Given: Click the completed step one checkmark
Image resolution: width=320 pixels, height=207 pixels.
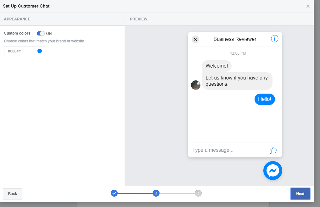Looking at the screenshot, I should click(114, 193).
